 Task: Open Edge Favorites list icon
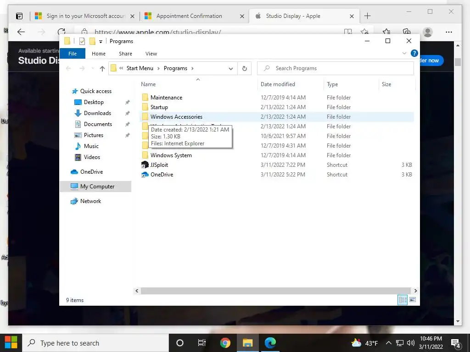point(386,32)
